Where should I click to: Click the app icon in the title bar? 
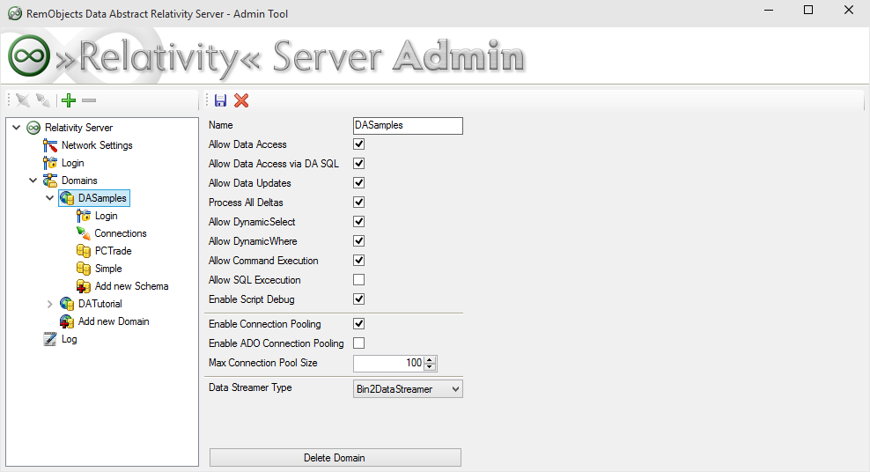point(15,13)
